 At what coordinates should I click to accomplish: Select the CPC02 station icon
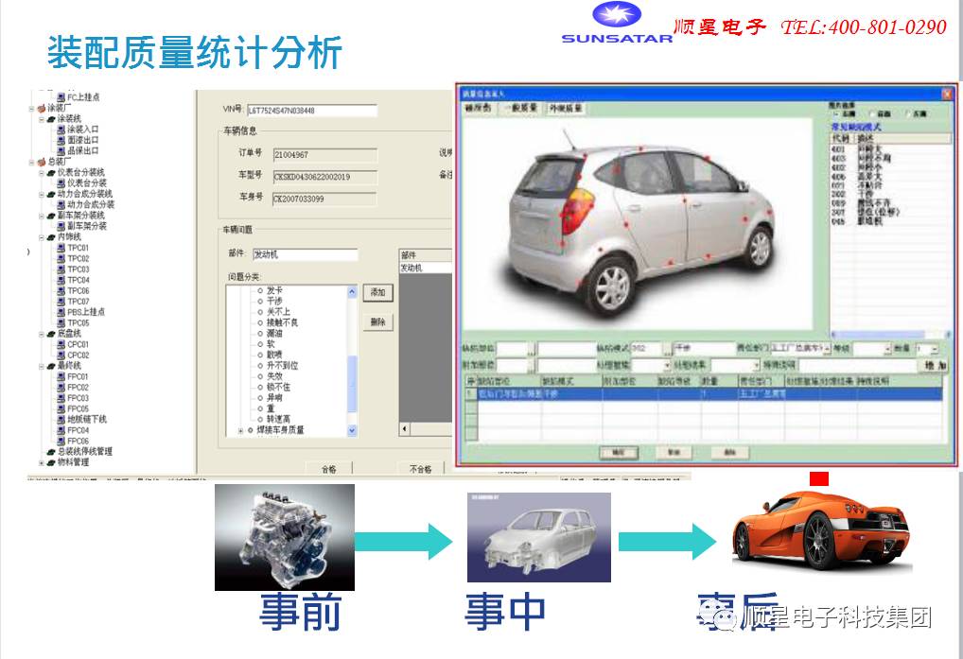61,356
